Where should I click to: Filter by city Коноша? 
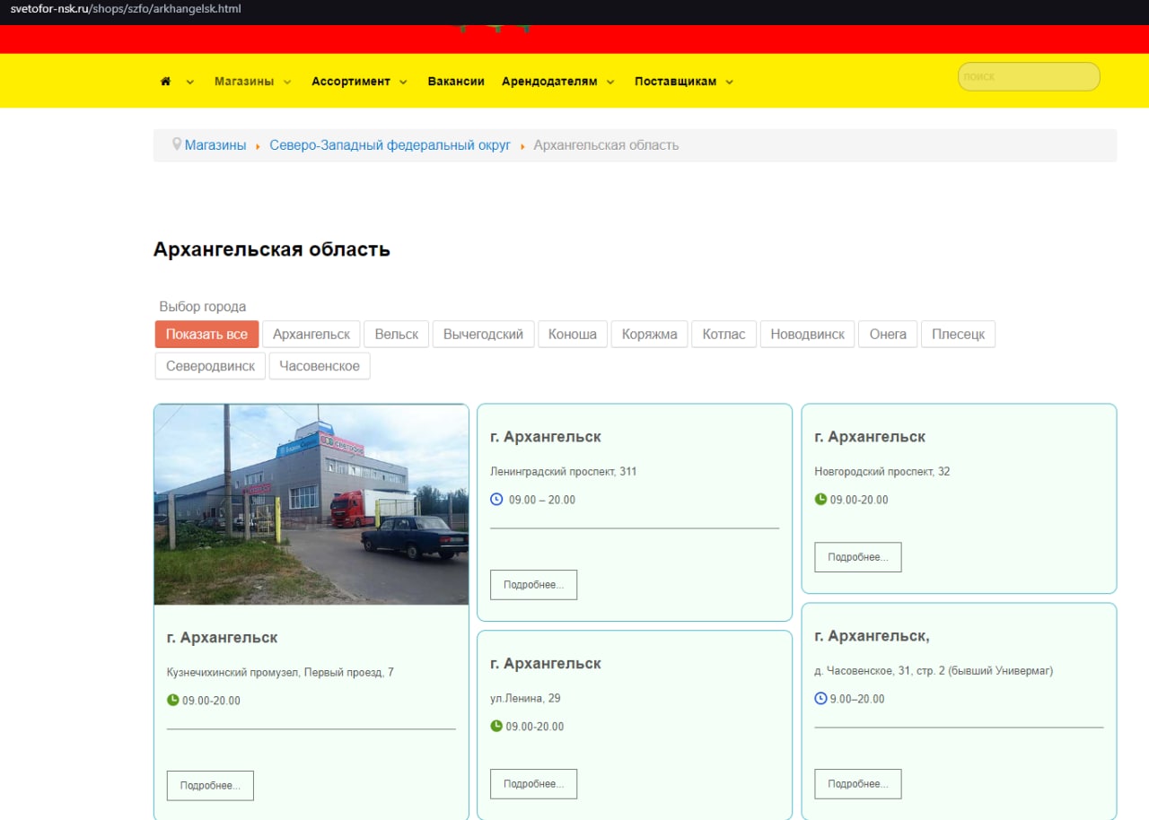pyautogui.click(x=573, y=335)
